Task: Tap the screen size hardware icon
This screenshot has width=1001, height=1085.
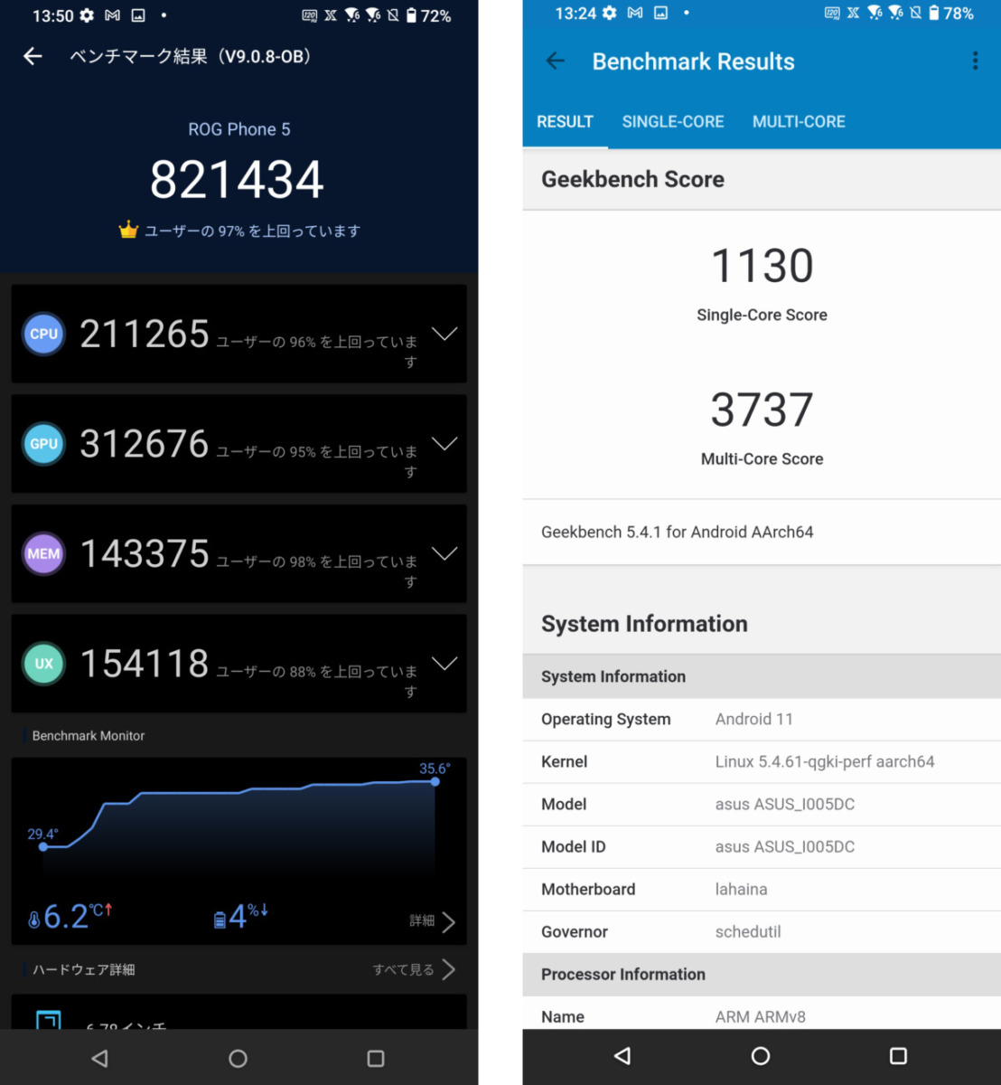Action: pos(49,1020)
